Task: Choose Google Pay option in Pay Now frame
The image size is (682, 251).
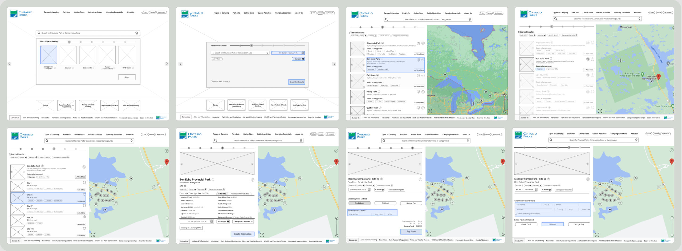Action: click(x=411, y=203)
